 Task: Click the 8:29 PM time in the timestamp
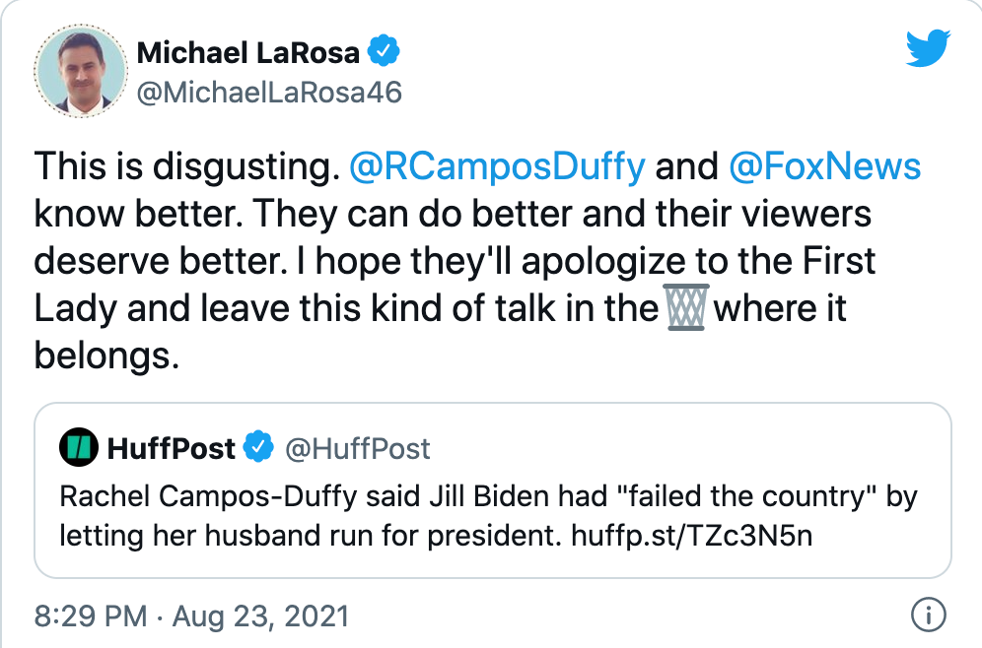tap(90, 616)
